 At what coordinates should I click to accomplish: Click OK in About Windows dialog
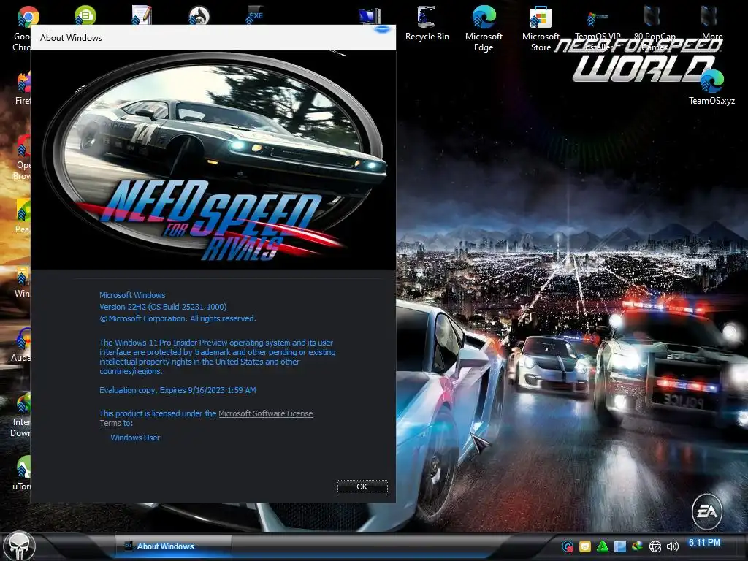(x=362, y=486)
